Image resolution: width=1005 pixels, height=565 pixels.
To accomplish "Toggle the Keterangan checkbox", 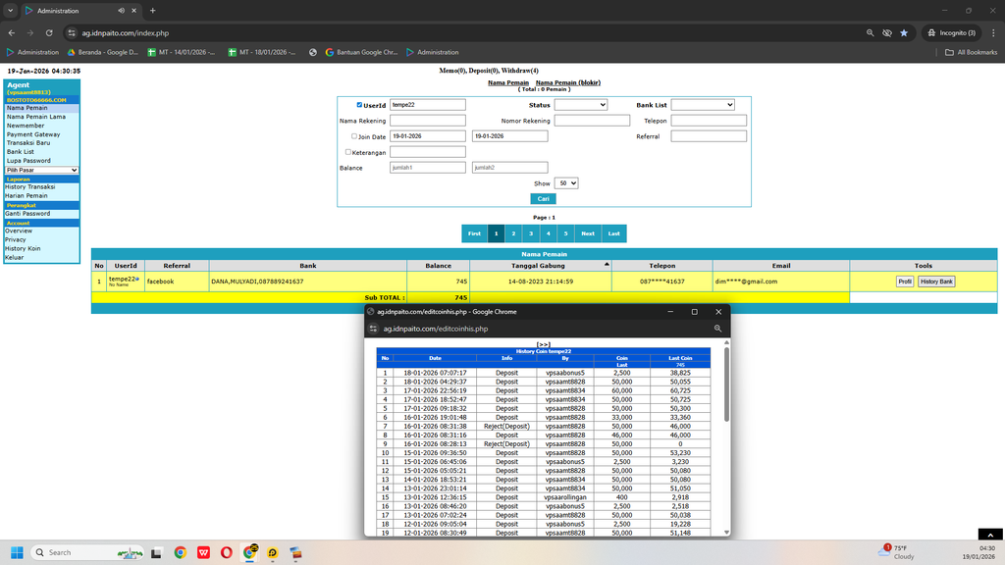I will pyautogui.click(x=348, y=152).
